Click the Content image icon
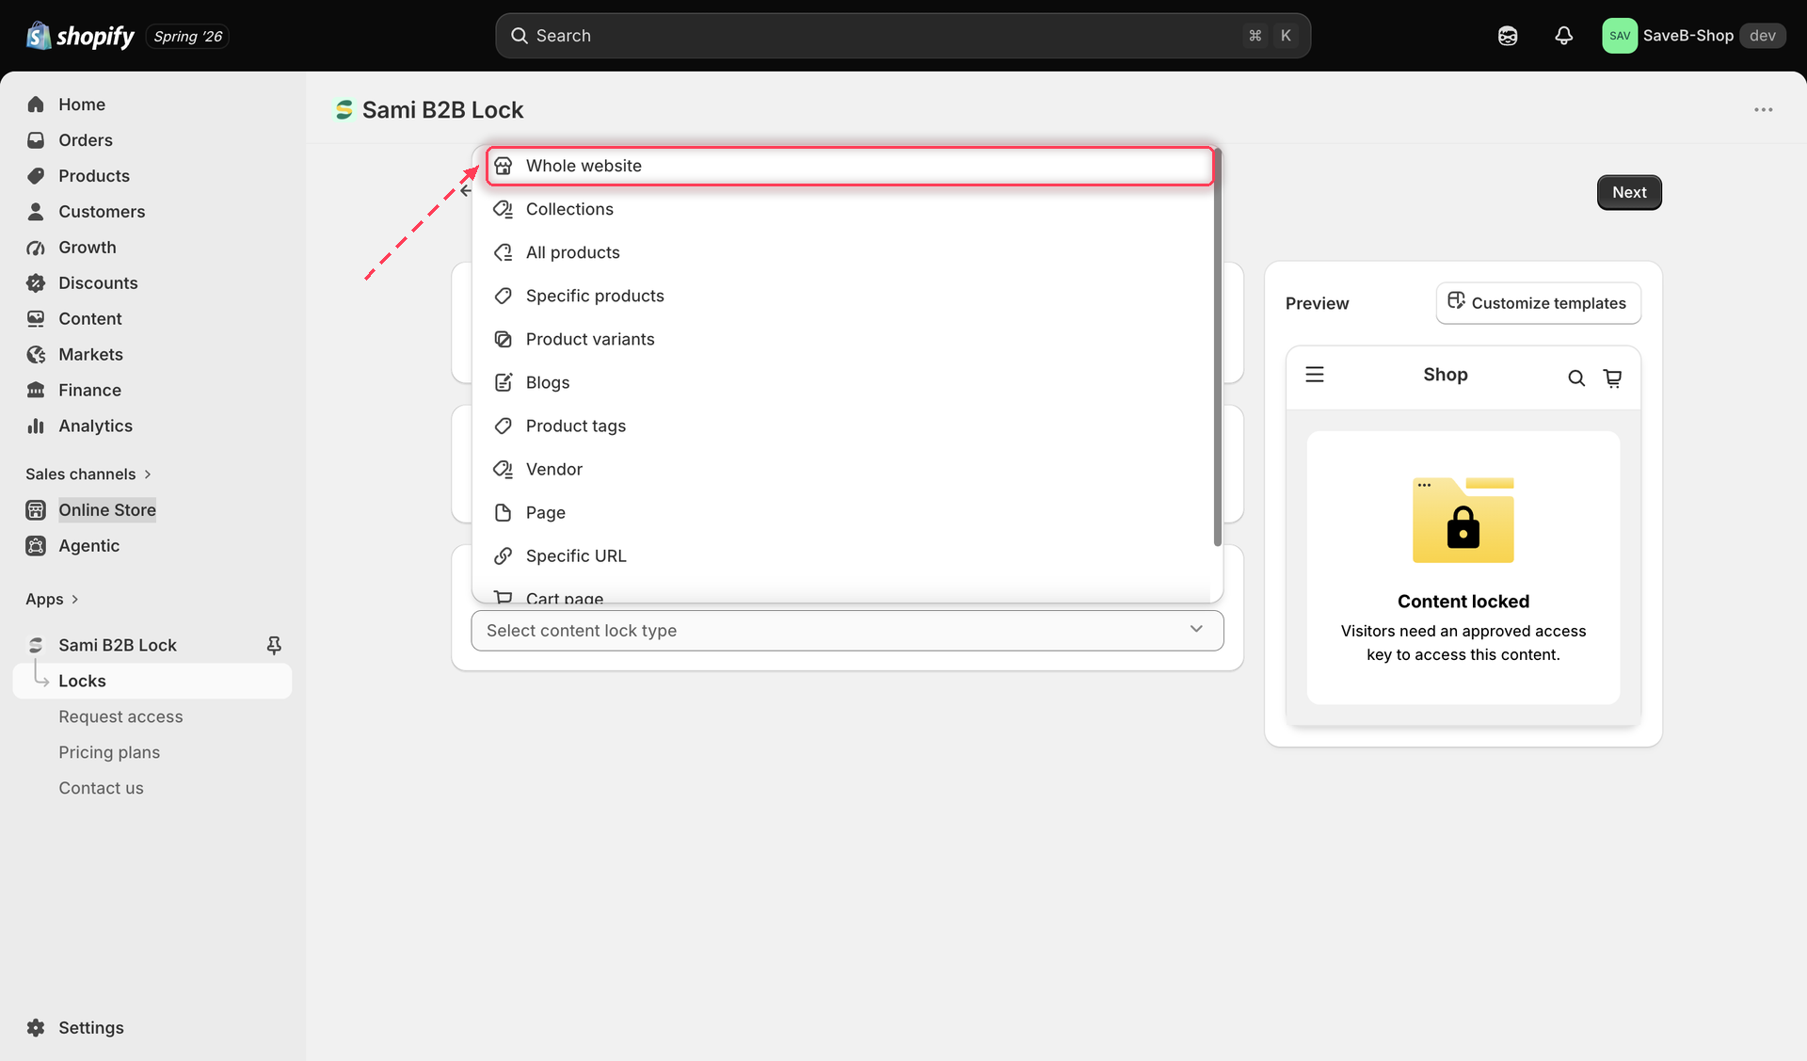This screenshot has height=1061, width=1807. point(36,319)
